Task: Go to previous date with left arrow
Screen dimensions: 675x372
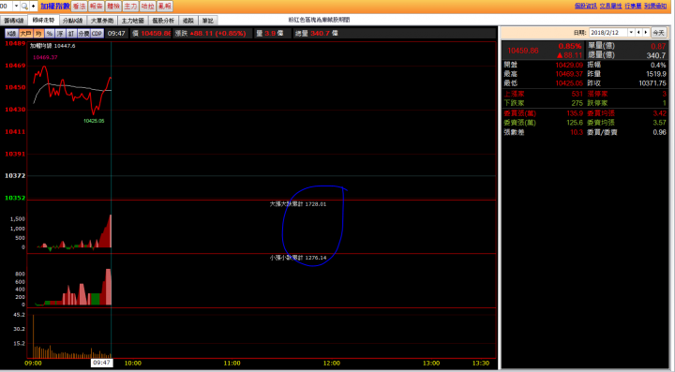Action: click(x=638, y=33)
